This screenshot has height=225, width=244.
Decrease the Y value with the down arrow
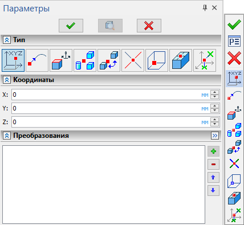click(x=215, y=111)
